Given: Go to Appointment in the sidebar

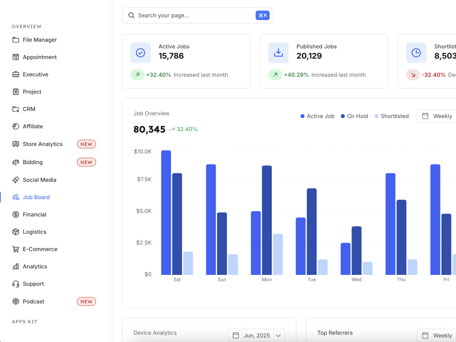Looking at the screenshot, I should [x=40, y=57].
